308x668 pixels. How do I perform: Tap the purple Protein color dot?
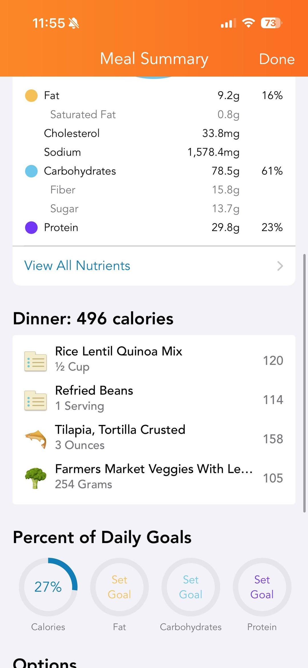(31, 228)
